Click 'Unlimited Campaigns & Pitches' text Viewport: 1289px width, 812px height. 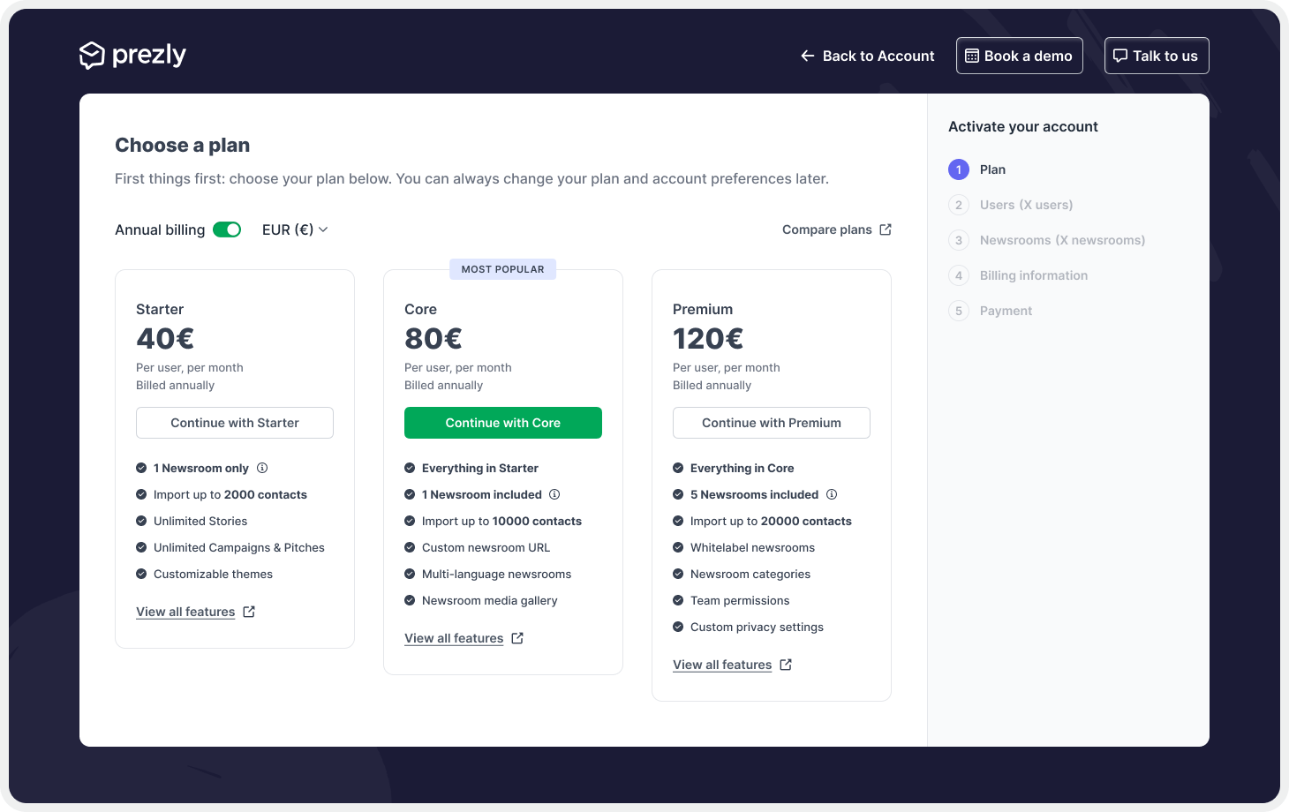pyautogui.click(x=239, y=547)
